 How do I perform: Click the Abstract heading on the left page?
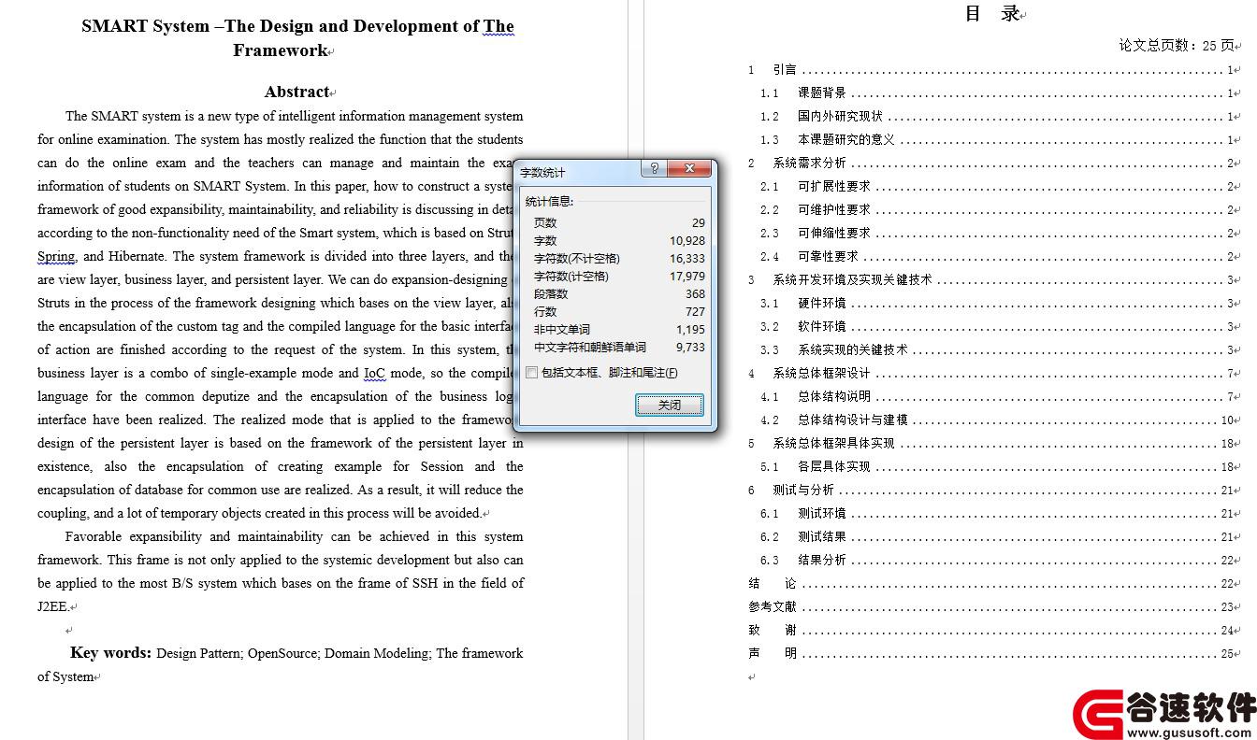pos(296,92)
